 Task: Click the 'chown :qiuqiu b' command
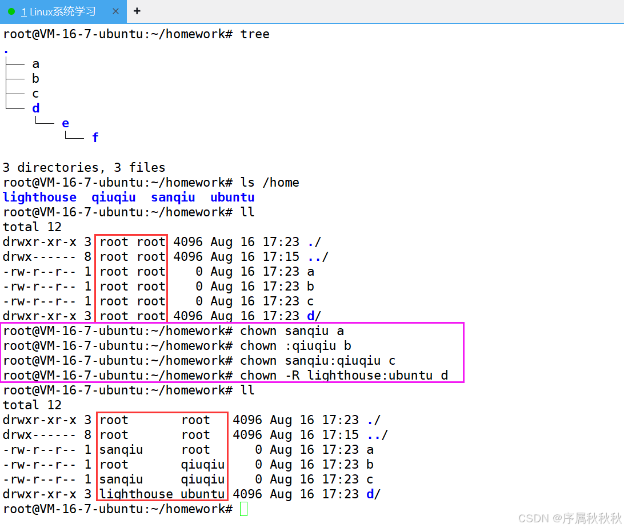pos(295,346)
